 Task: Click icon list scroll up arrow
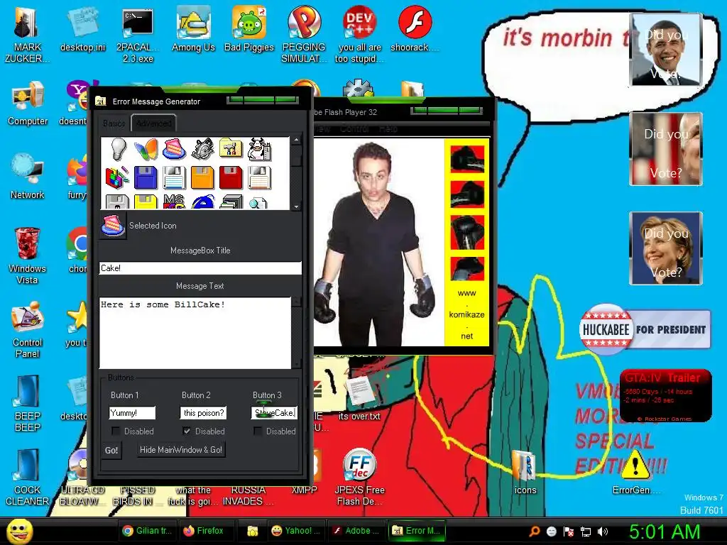(x=296, y=140)
